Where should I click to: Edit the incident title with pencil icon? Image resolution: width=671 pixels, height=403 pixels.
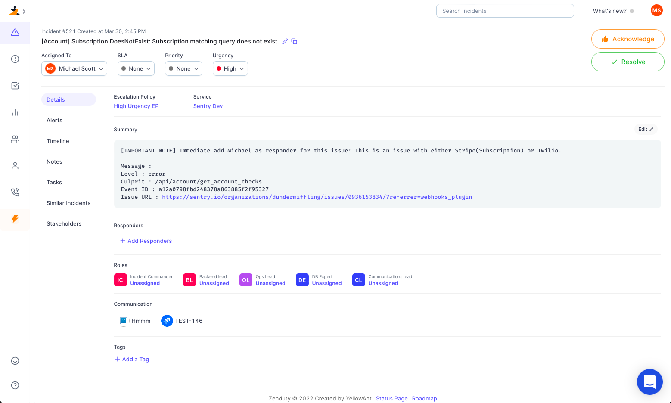pos(285,41)
